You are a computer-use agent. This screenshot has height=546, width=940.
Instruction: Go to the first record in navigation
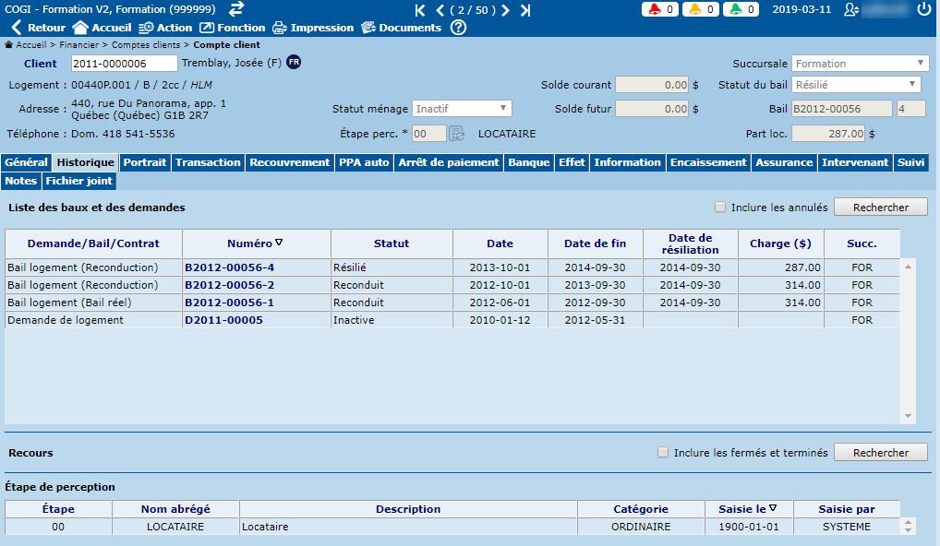pyautogui.click(x=421, y=10)
